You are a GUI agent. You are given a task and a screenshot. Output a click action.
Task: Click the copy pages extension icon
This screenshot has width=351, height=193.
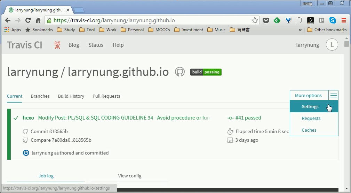(299, 20)
